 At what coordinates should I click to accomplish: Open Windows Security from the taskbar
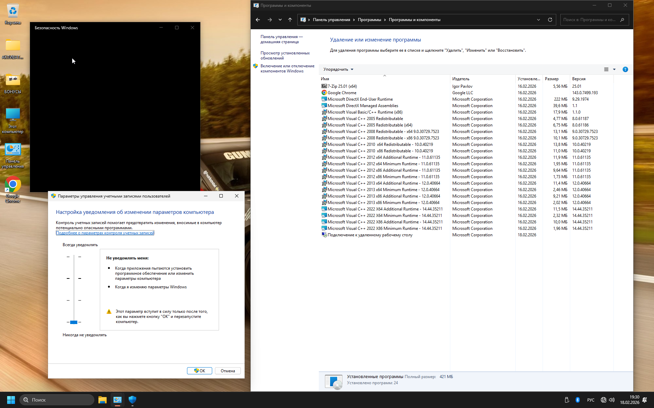pos(133,400)
